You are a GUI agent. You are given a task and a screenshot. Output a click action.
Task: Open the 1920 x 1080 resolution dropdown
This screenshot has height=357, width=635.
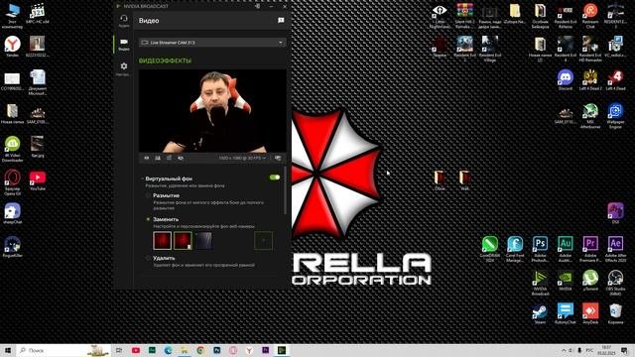[x=242, y=158]
